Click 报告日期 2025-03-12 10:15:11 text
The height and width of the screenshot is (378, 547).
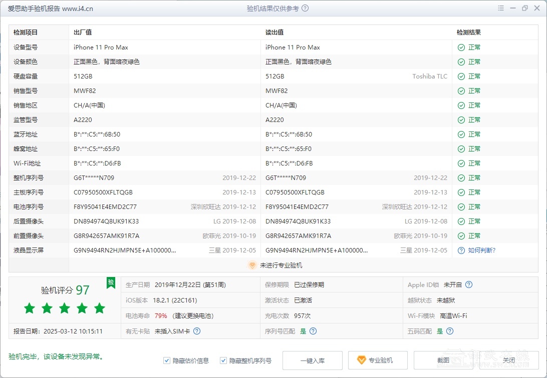click(58, 331)
